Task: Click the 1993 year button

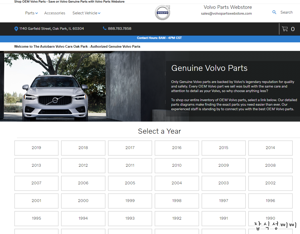Action: [x=130, y=218]
